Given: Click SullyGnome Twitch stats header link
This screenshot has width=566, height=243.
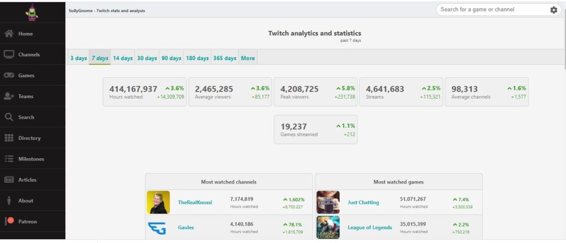Looking at the screenshot, I should [107, 11].
